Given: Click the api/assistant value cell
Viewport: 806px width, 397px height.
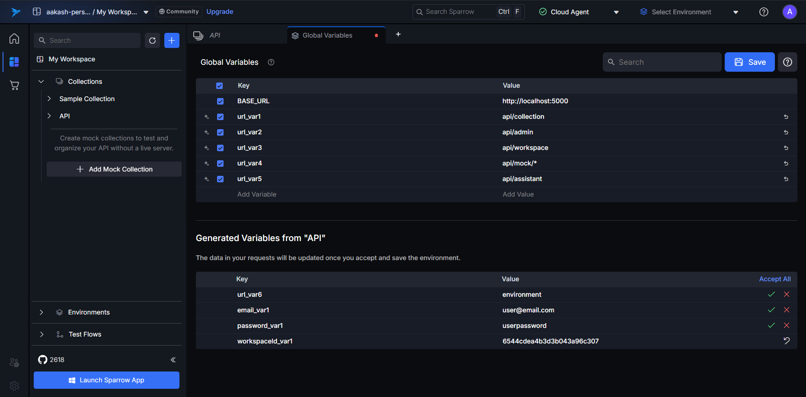Looking at the screenshot, I should (522, 179).
